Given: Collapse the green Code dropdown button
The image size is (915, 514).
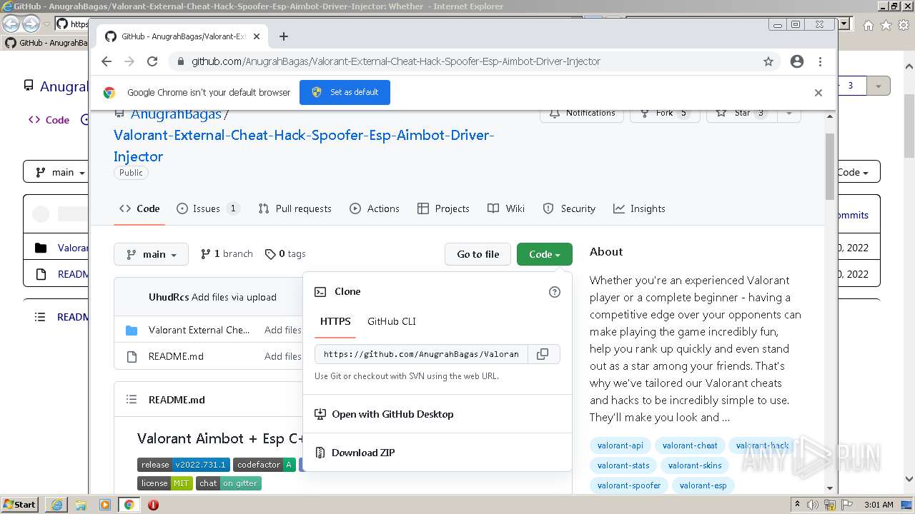Looking at the screenshot, I should coord(545,254).
